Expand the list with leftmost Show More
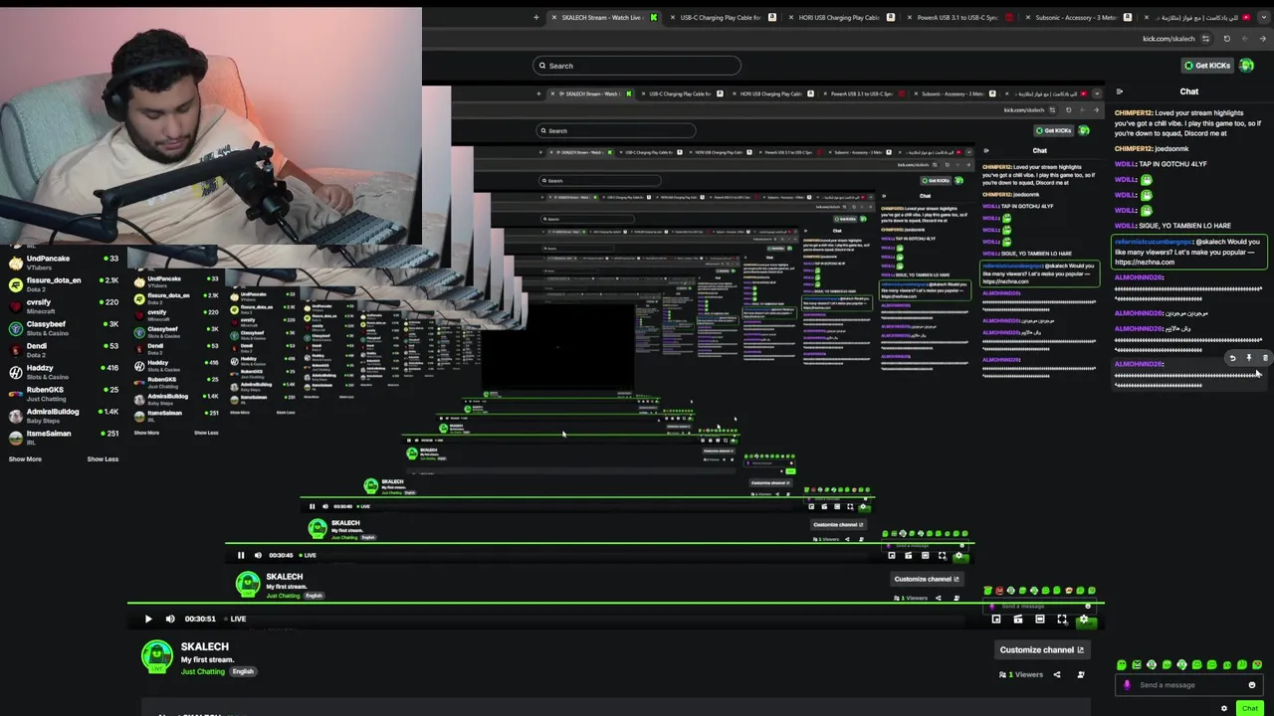Screen dimensions: 1274x716 pyautogui.click(x=25, y=459)
